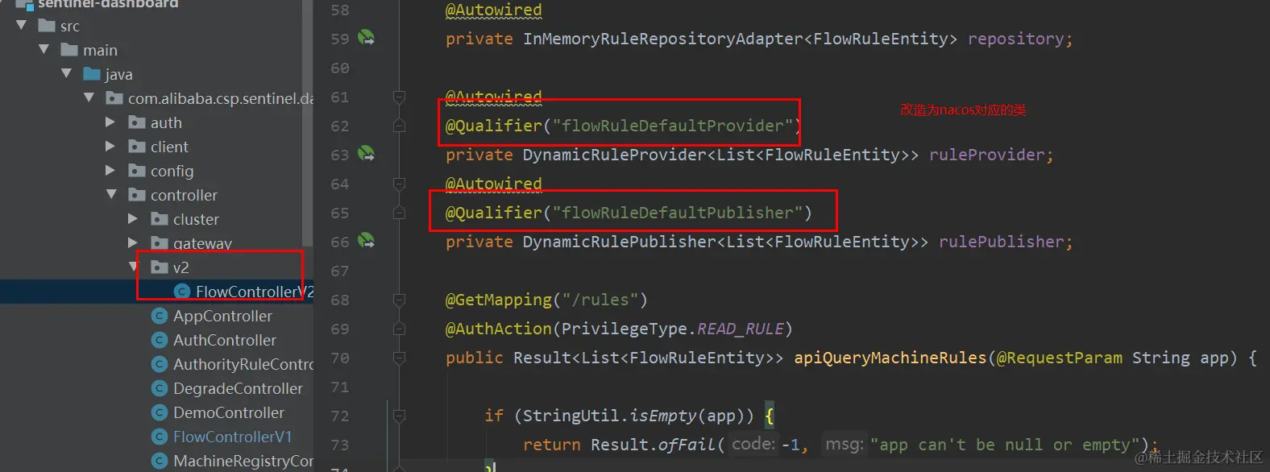Viewport: 1270px width, 472px height.
Task: Click the auth package folder icon
Action: point(137,122)
